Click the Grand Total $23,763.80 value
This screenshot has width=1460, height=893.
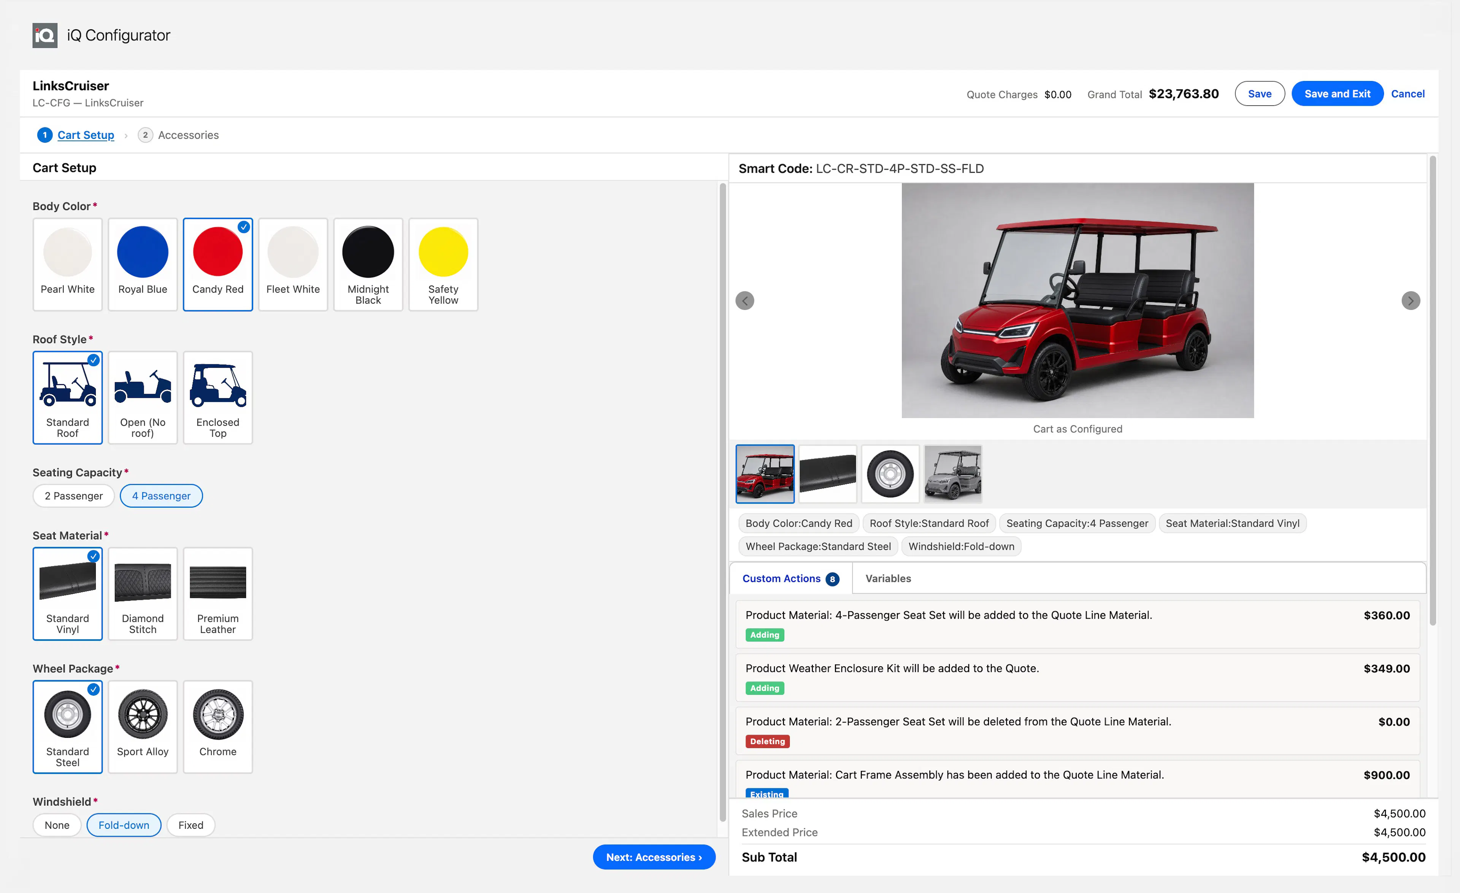[1183, 94]
